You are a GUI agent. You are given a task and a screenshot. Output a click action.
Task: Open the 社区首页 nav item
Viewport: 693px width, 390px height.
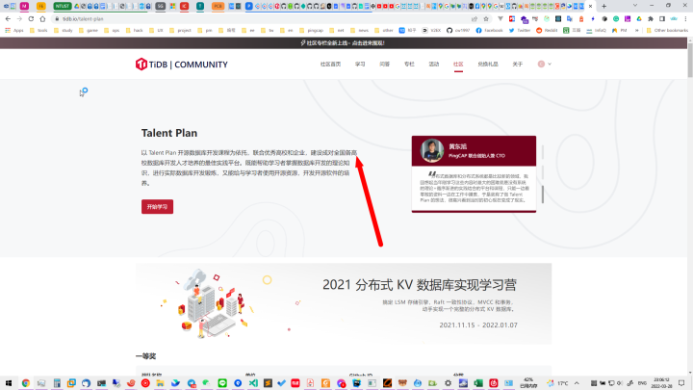point(330,65)
